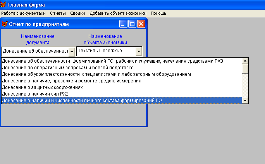Open the 'Работа с документами' menu
The image size is (265, 164).
coord(23,13)
